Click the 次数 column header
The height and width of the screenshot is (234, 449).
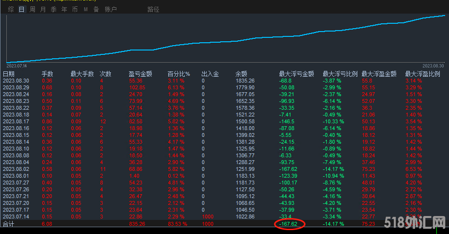tap(105, 74)
